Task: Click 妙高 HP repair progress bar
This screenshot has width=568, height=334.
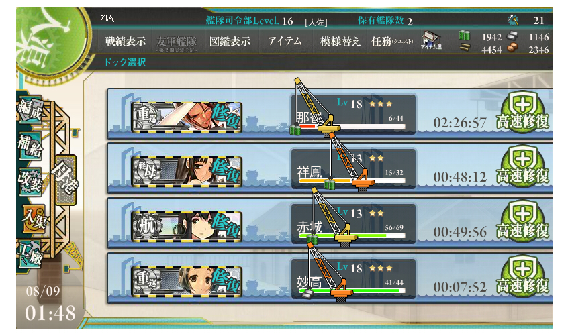Action: (352, 290)
